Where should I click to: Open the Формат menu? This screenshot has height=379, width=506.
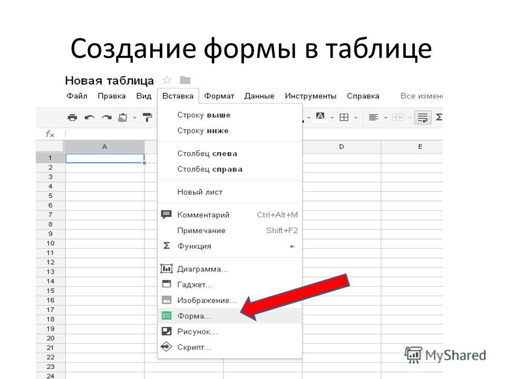coord(219,96)
